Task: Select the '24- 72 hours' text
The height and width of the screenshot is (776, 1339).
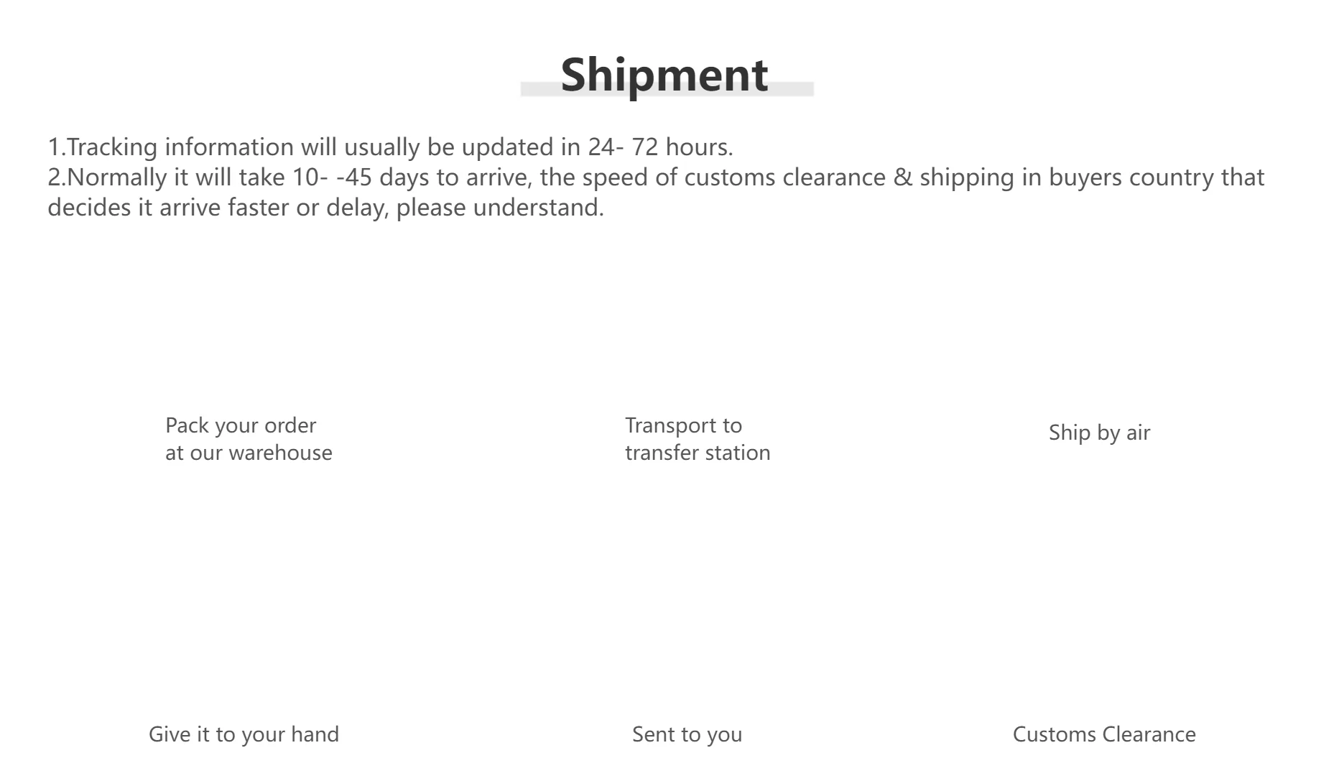Action: pos(659,147)
